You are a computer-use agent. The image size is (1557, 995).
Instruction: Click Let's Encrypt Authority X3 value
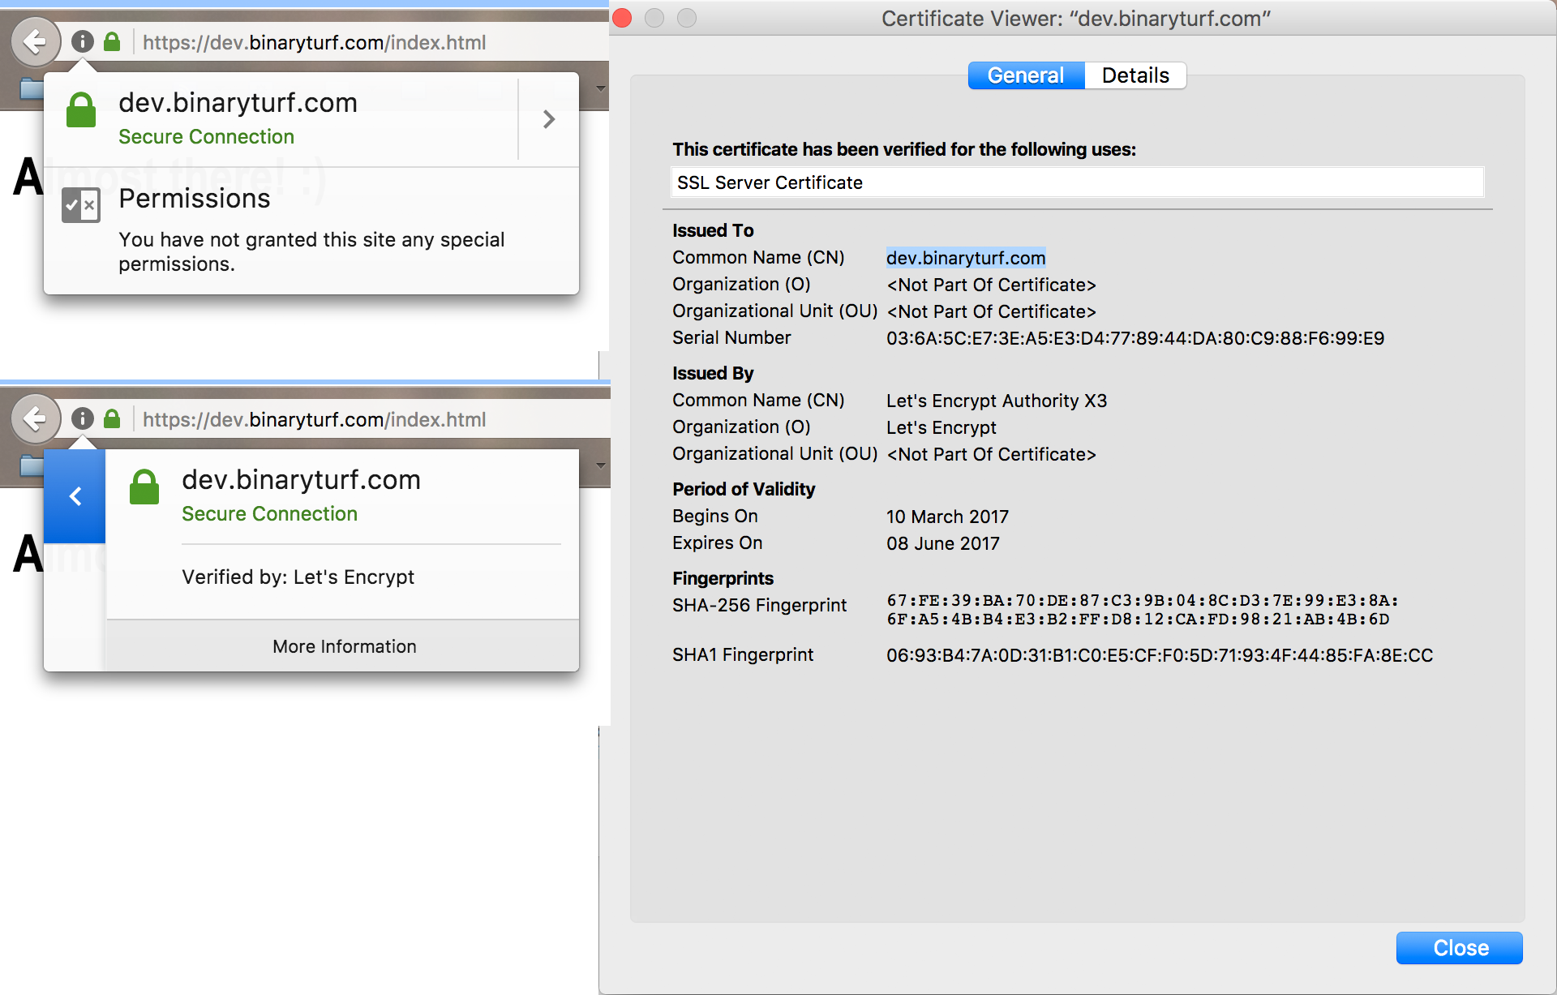pyautogui.click(x=997, y=401)
